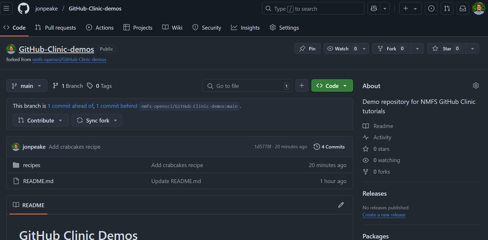This screenshot has height=240, width=488.
Task: View 4 Commits history
Action: tap(329, 147)
